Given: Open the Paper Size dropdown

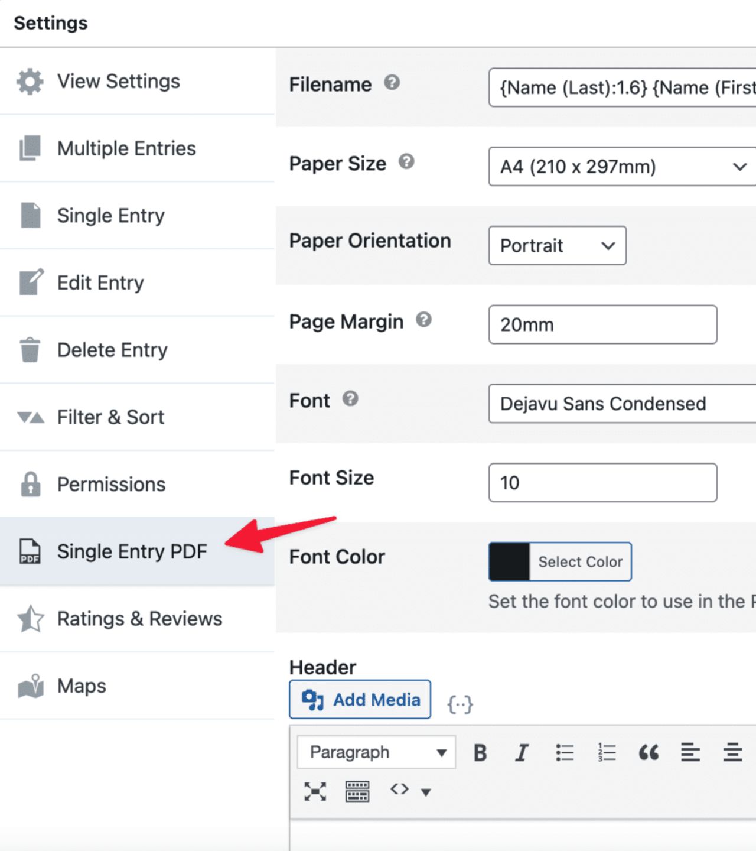Looking at the screenshot, I should click(x=620, y=167).
